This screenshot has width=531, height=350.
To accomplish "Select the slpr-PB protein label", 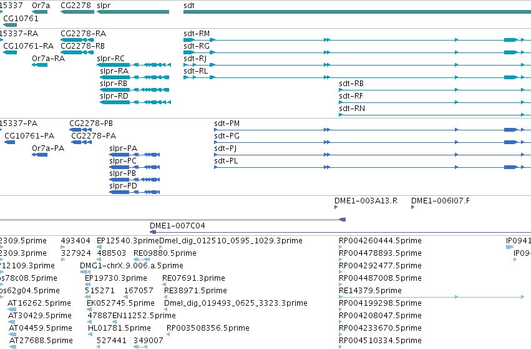I will point(122,173).
